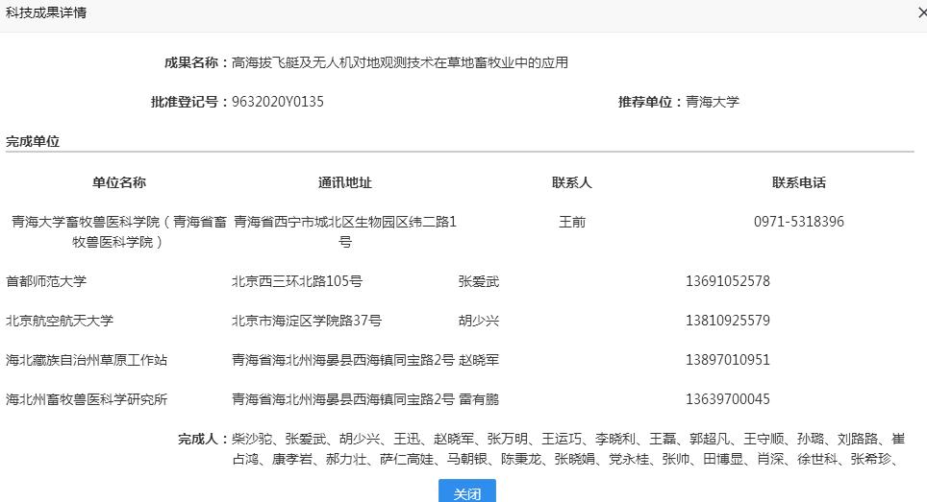Select the 首都师范大学 unit row

(46, 281)
